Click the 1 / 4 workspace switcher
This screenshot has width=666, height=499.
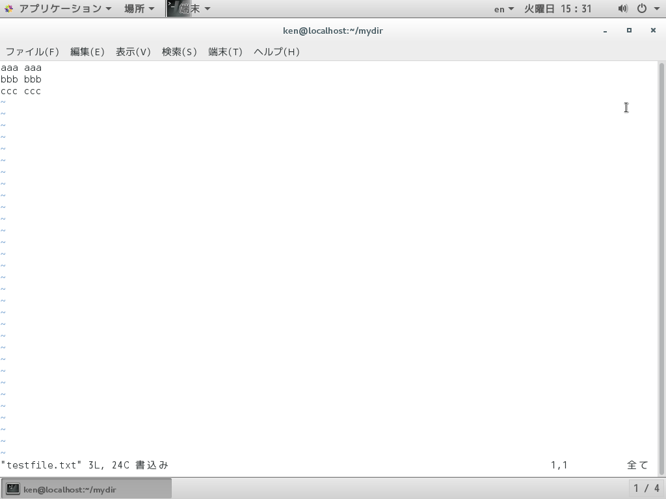pos(646,489)
